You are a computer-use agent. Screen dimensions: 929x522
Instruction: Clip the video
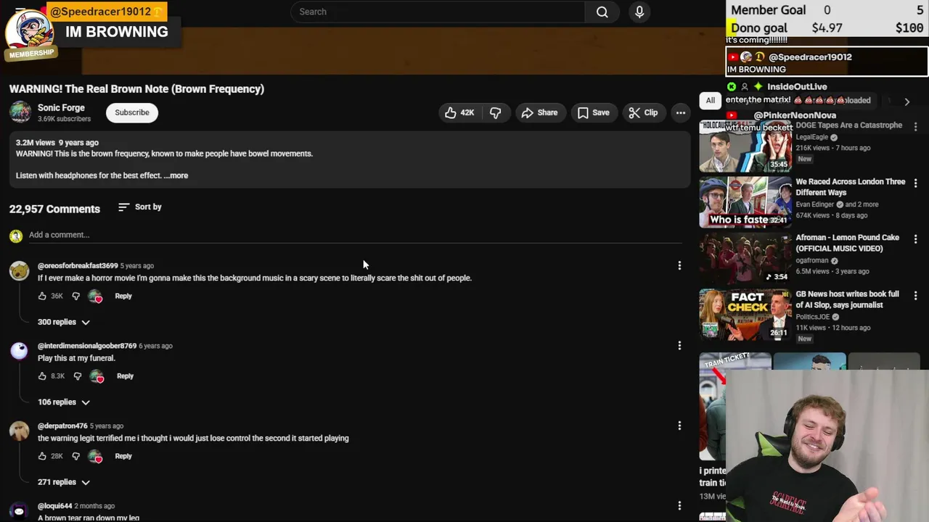coord(643,112)
